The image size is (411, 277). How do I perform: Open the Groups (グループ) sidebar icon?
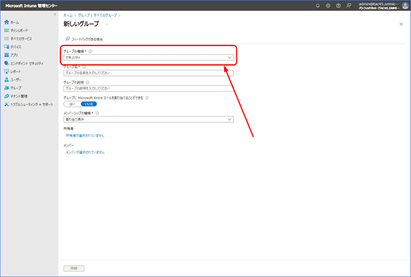pos(6,88)
